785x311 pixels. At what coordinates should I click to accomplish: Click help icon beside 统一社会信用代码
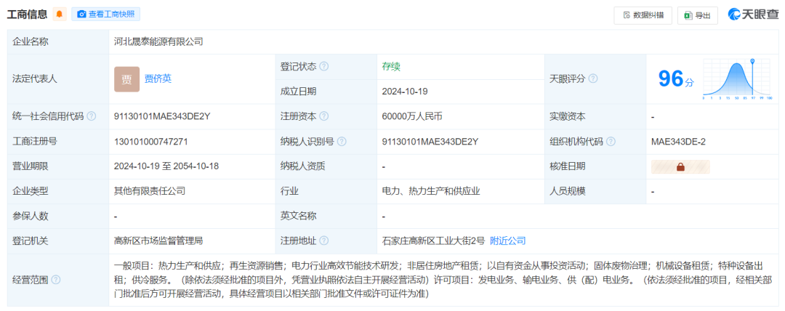(x=91, y=116)
